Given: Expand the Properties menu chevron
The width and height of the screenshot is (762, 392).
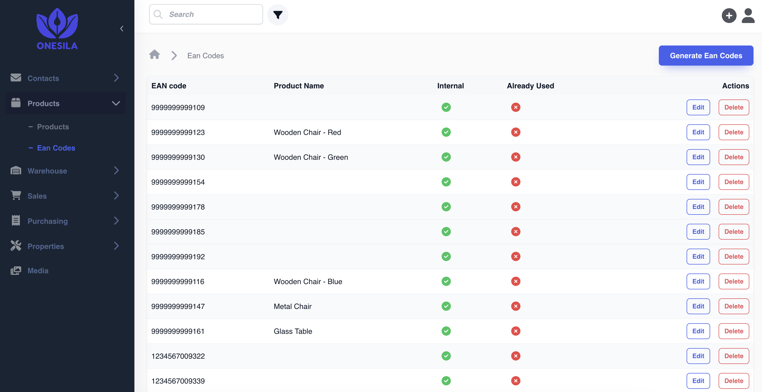Looking at the screenshot, I should [x=116, y=246].
